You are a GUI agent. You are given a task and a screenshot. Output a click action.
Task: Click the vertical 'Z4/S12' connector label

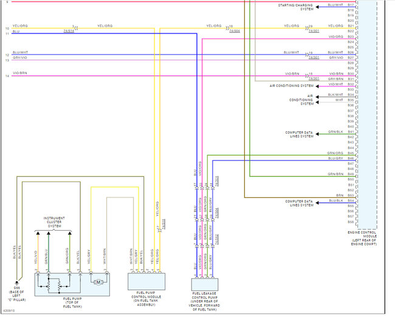pyautogui.click(x=217, y=239)
